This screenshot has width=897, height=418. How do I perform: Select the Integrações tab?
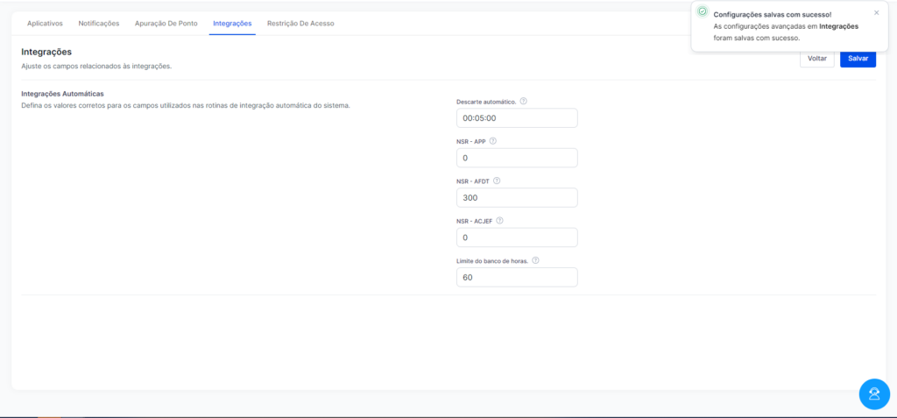[x=232, y=24]
